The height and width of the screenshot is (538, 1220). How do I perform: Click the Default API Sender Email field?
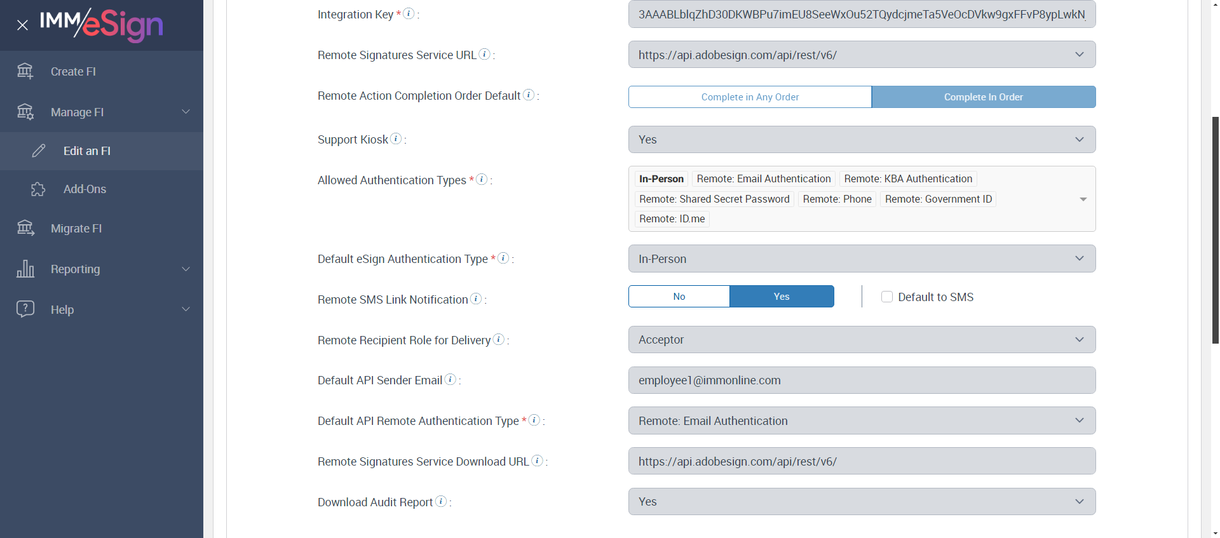point(862,380)
